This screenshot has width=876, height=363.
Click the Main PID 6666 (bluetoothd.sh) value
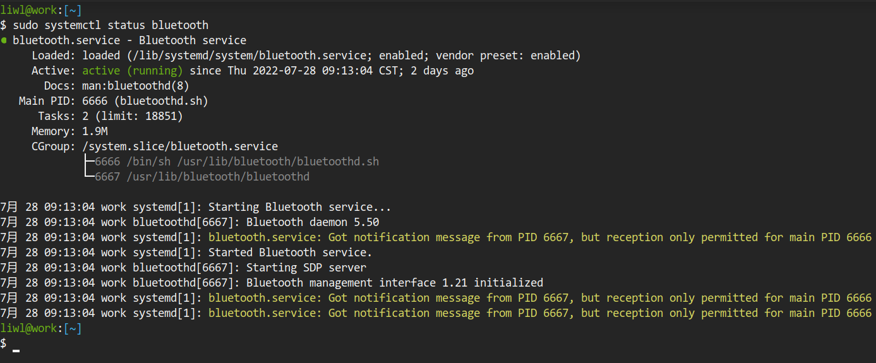(x=145, y=101)
